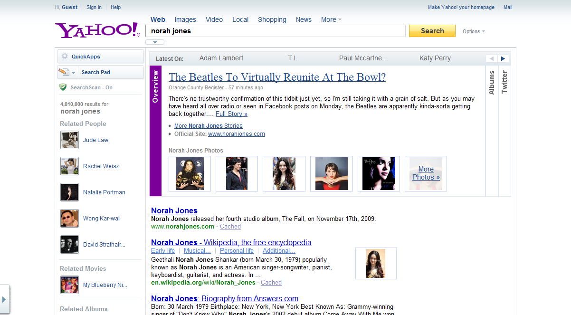Image resolution: width=571 pixels, height=315 pixels.
Task: Toggle the SearchScan - On setting
Action: click(92, 87)
